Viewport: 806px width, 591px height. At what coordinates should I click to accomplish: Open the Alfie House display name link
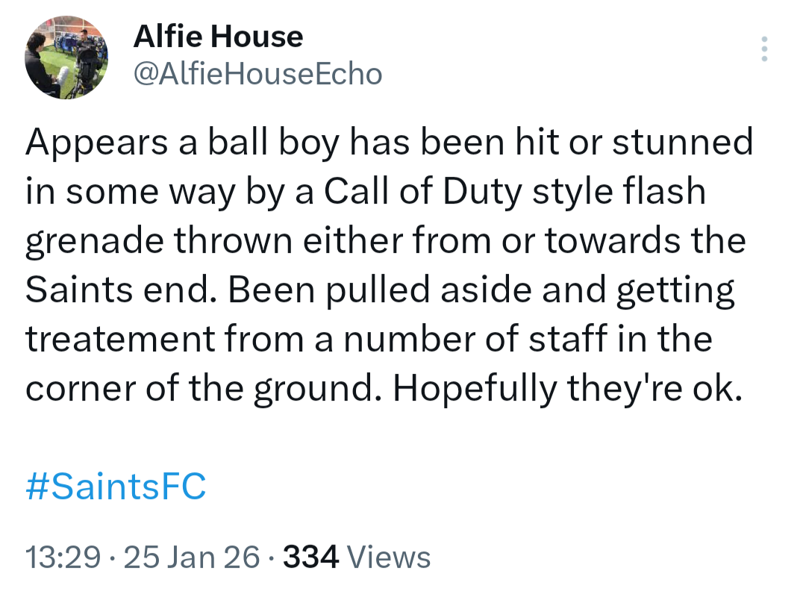(x=218, y=37)
